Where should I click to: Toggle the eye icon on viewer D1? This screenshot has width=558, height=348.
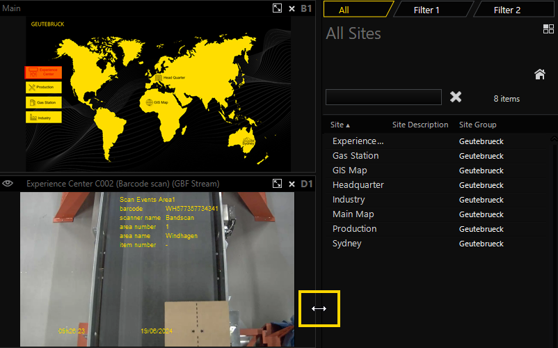click(8, 184)
